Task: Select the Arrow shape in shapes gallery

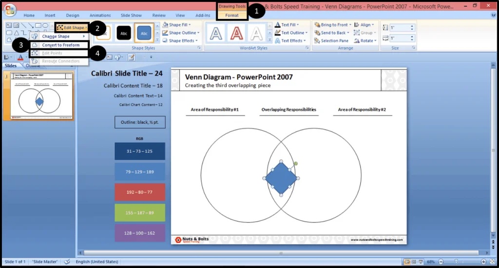Action: 31,25
